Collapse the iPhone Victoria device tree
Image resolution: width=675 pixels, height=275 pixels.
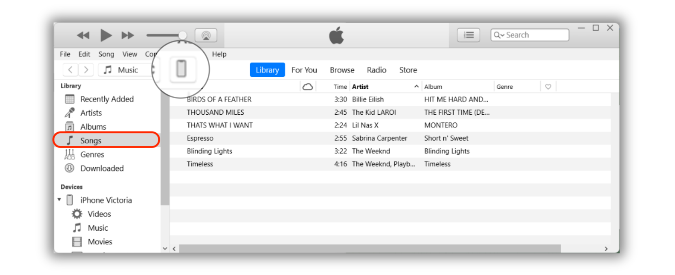[x=59, y=199]
